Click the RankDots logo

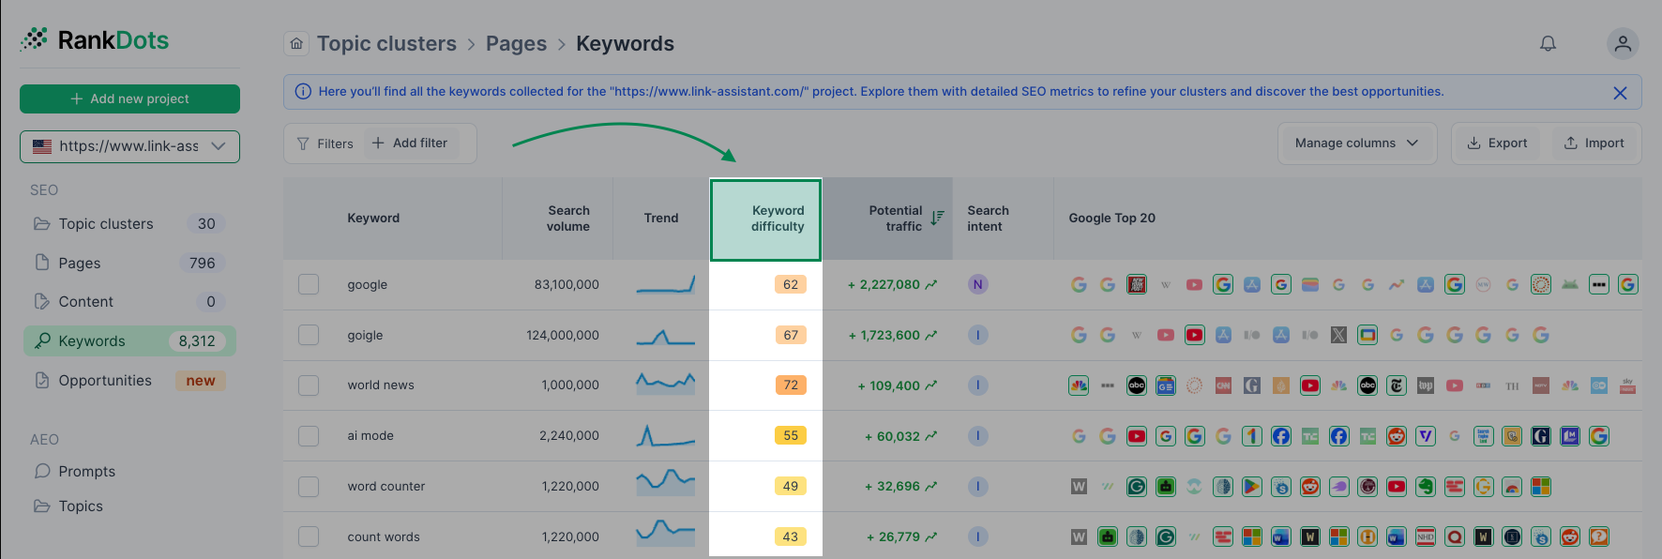pyautogui.click(x=95, y=39)
